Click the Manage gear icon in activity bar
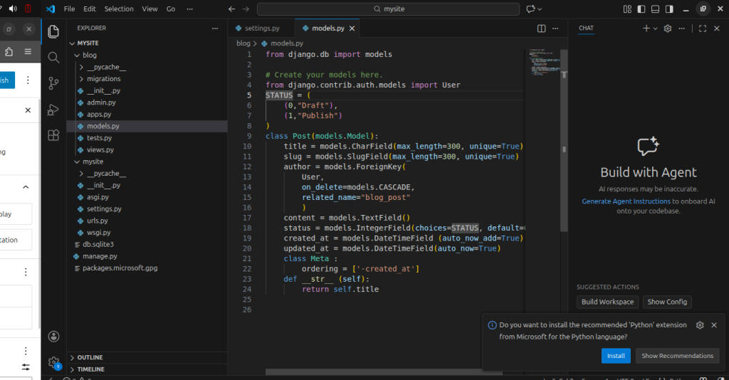The height and width of the screenshot is (380, 729). coord(53,362)
